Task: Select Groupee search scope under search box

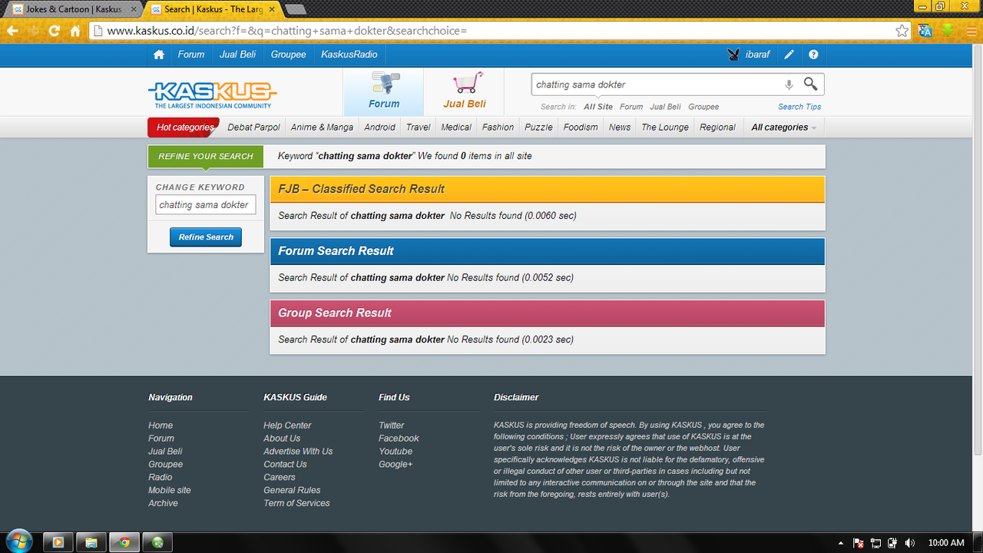Action: 703,107
